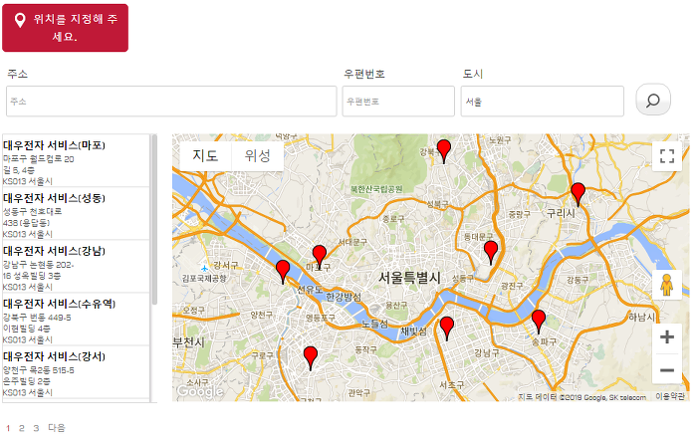Click 서울특별시 label on map
The height and width of the screenshot is (441, 697).
(409, 278)
